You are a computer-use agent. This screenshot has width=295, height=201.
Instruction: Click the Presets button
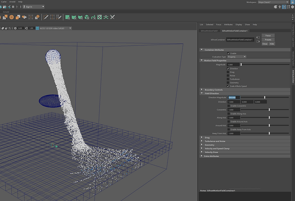click(x=268, y=40)
